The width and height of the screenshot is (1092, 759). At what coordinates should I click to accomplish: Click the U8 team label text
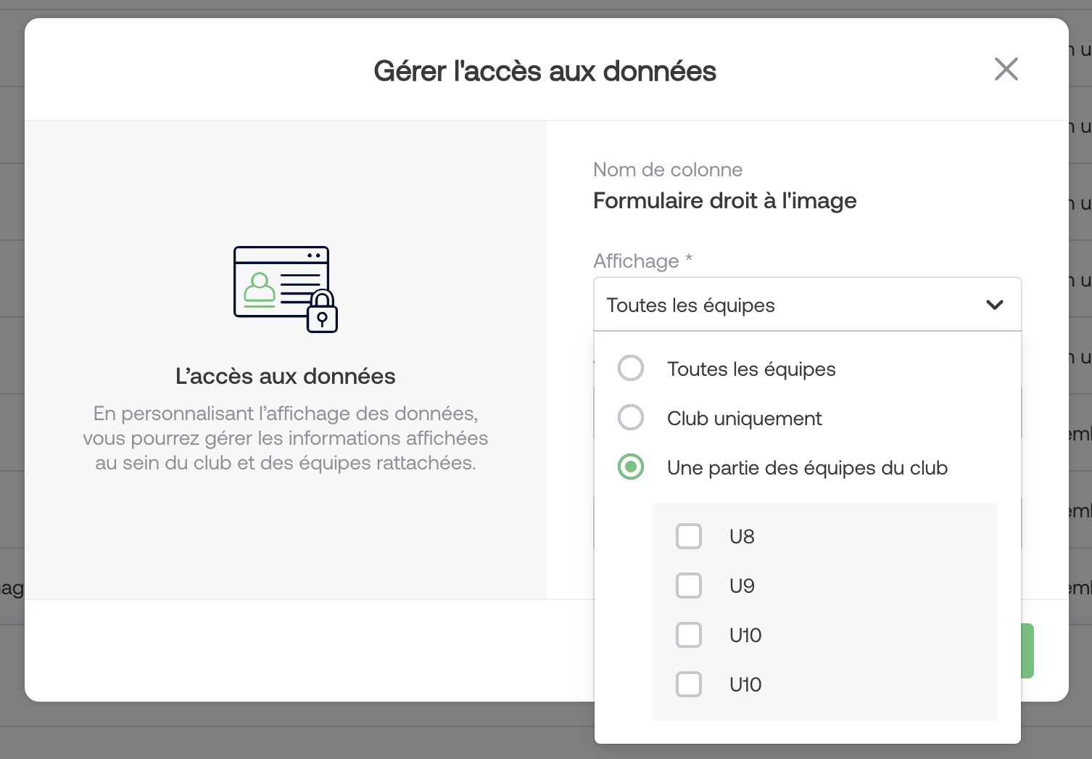742,537
